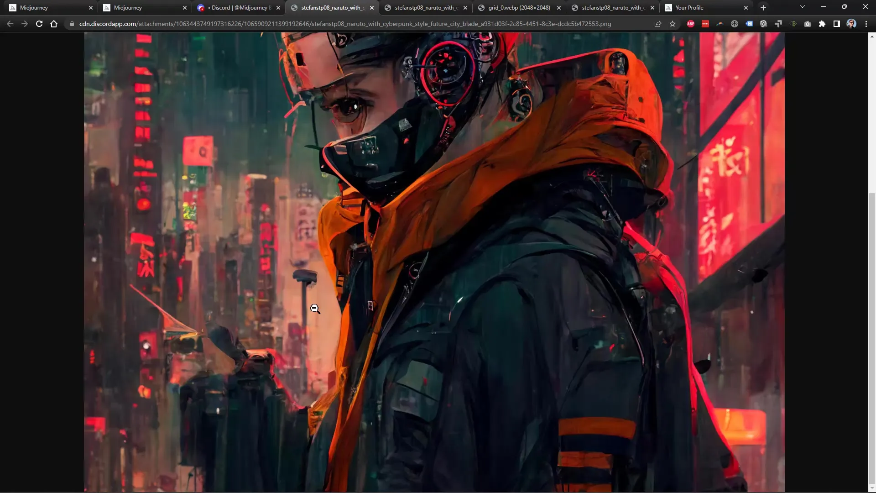Screen dimensions: 876x493
Task: Switch to the second Midjourney tab
Action: (144, 8)
